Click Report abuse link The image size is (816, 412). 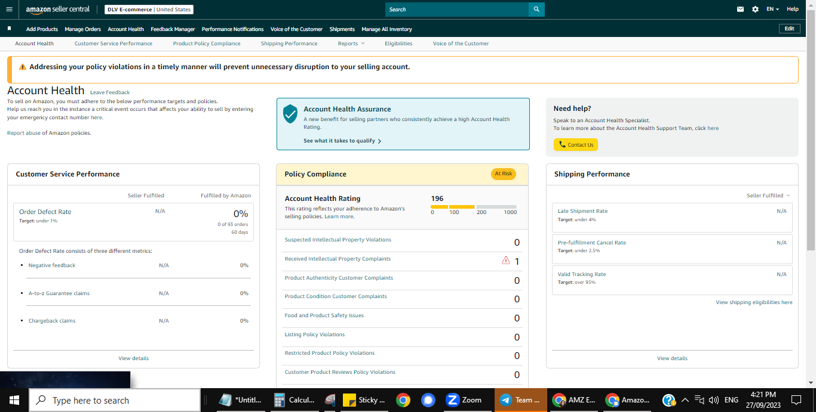point(24,133)
